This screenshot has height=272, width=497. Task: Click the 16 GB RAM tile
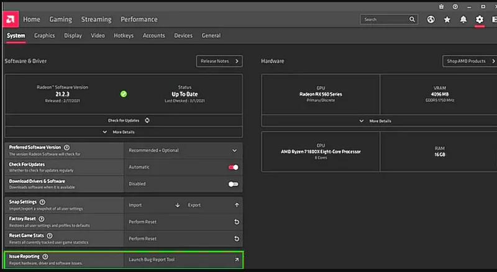click(439, 152)
